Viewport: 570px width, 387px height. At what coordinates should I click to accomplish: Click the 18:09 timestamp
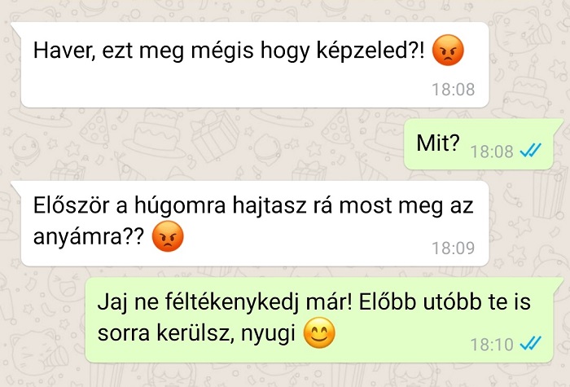pos(453,248)
